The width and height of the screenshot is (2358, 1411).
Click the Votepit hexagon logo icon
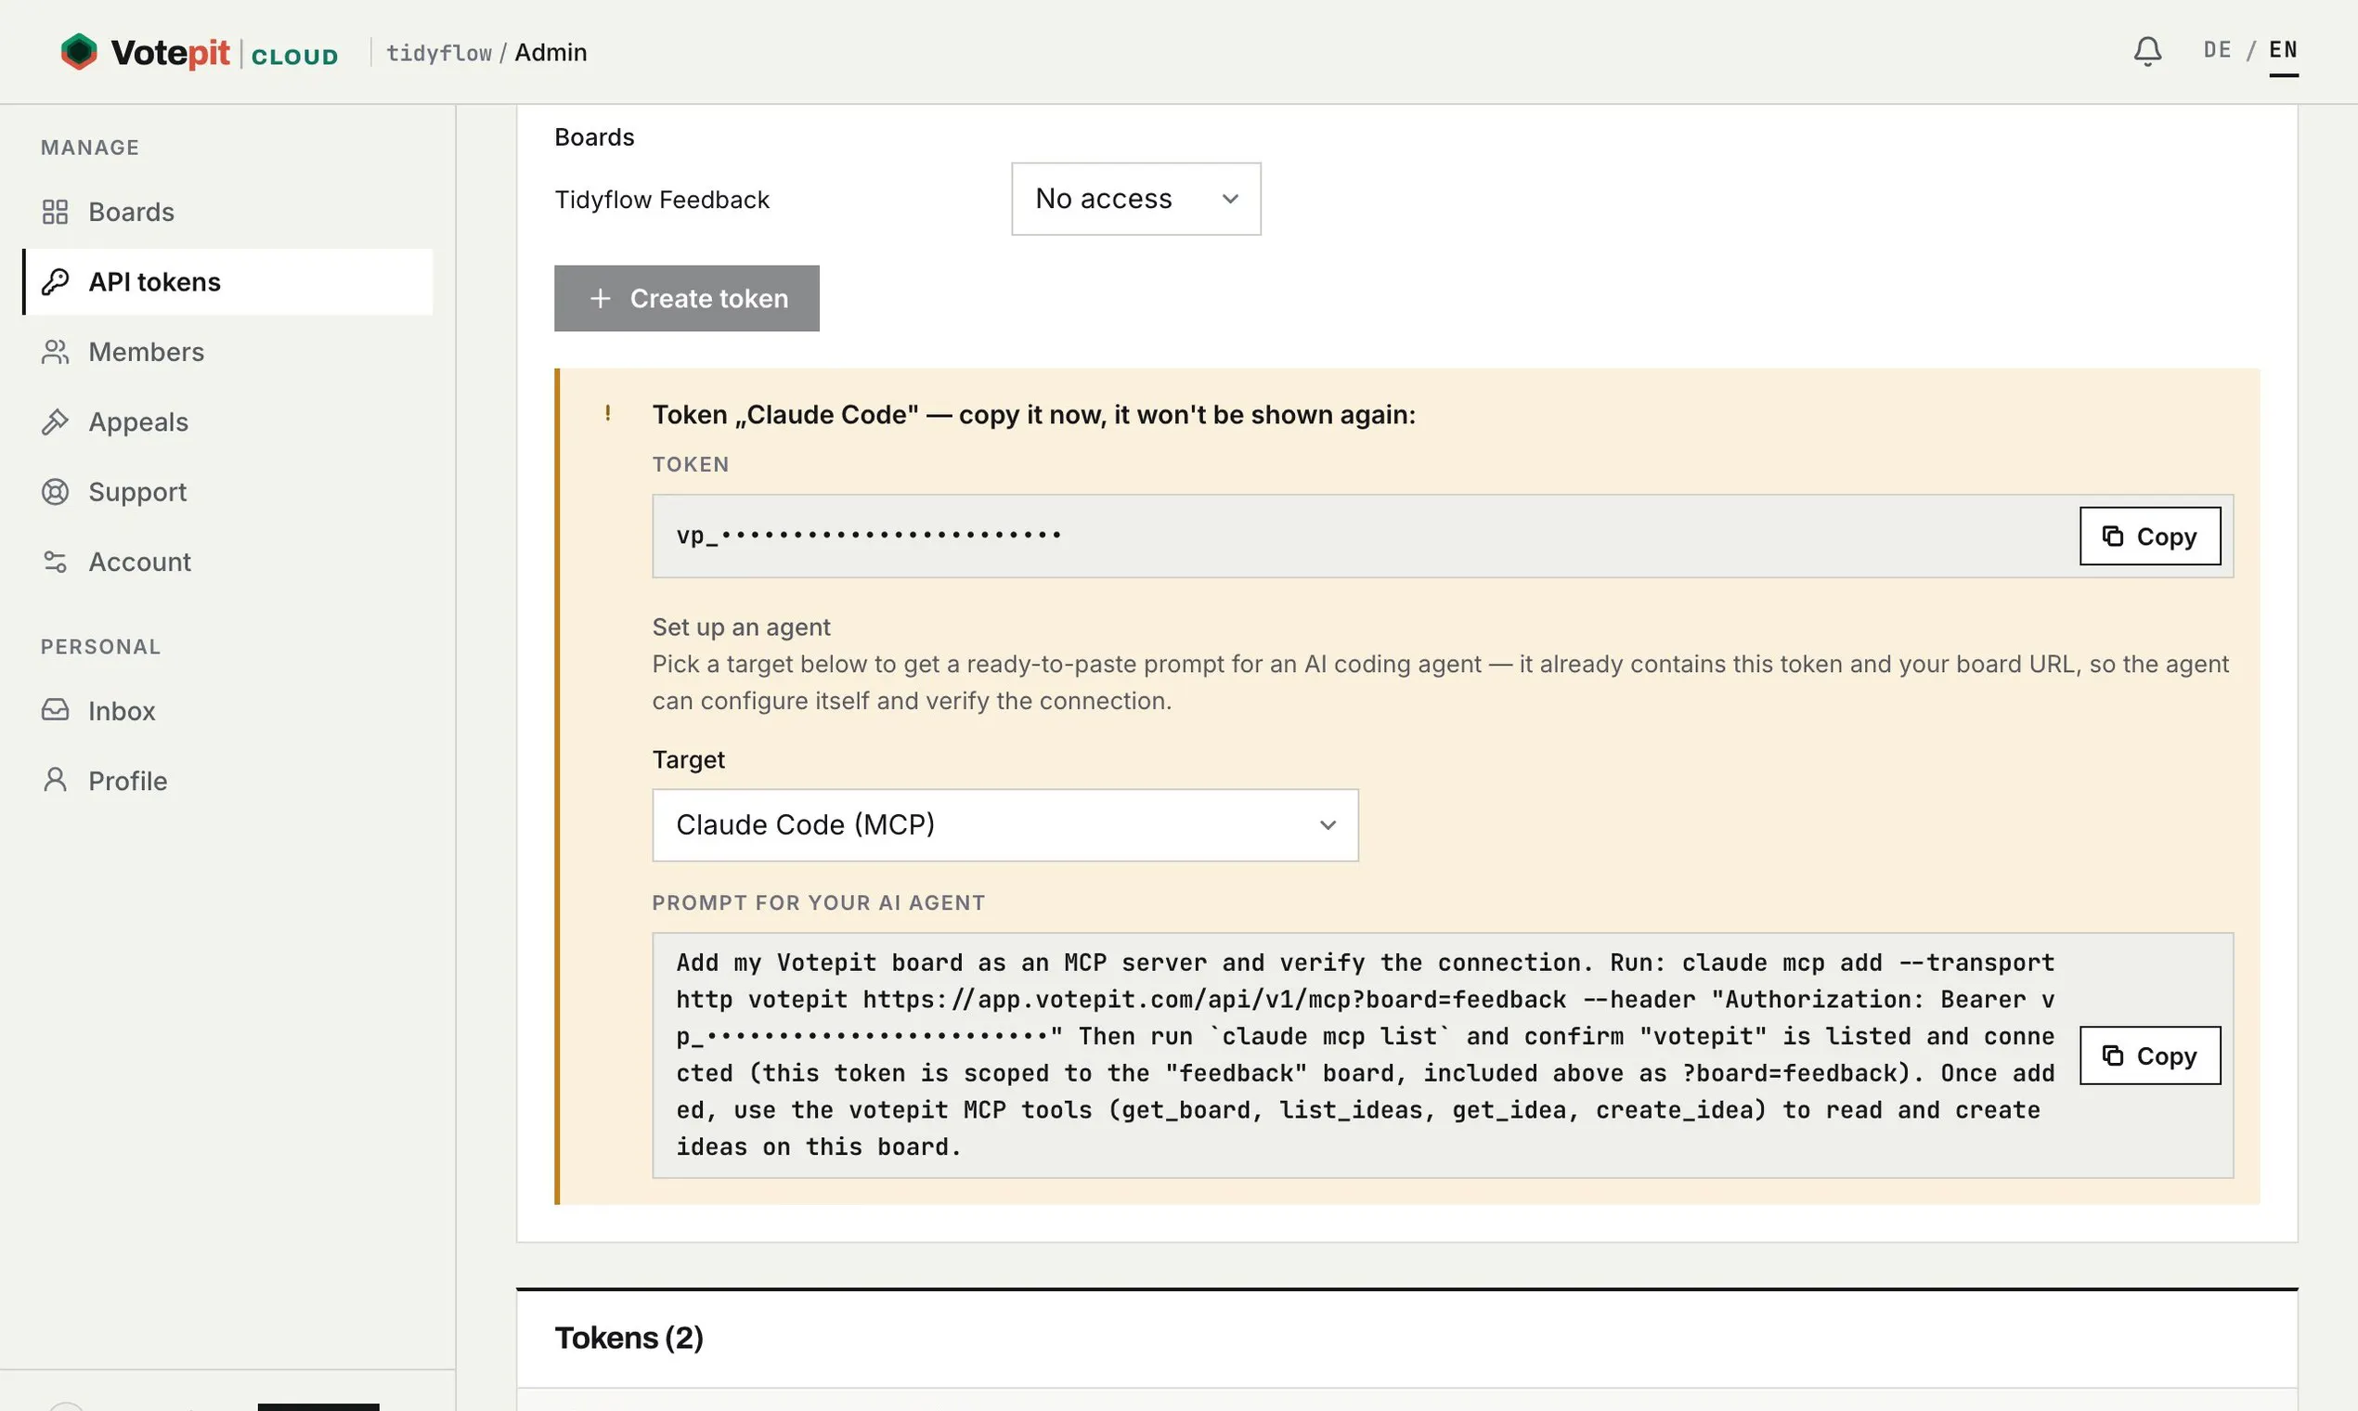pyautogui.click(x=79, y=52)
